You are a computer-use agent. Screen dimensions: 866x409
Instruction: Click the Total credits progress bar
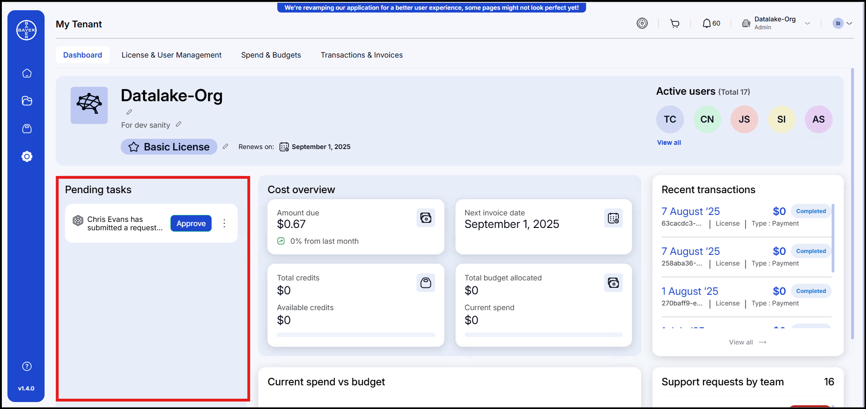[x=356, y=335]
